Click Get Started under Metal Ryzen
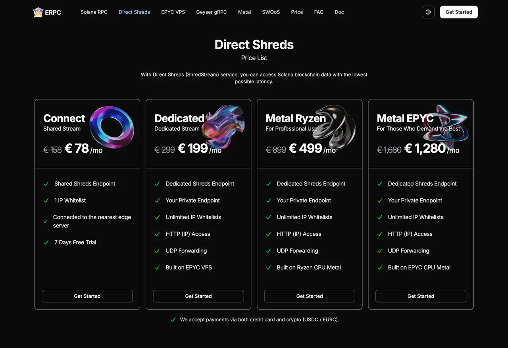 point(310,296)
